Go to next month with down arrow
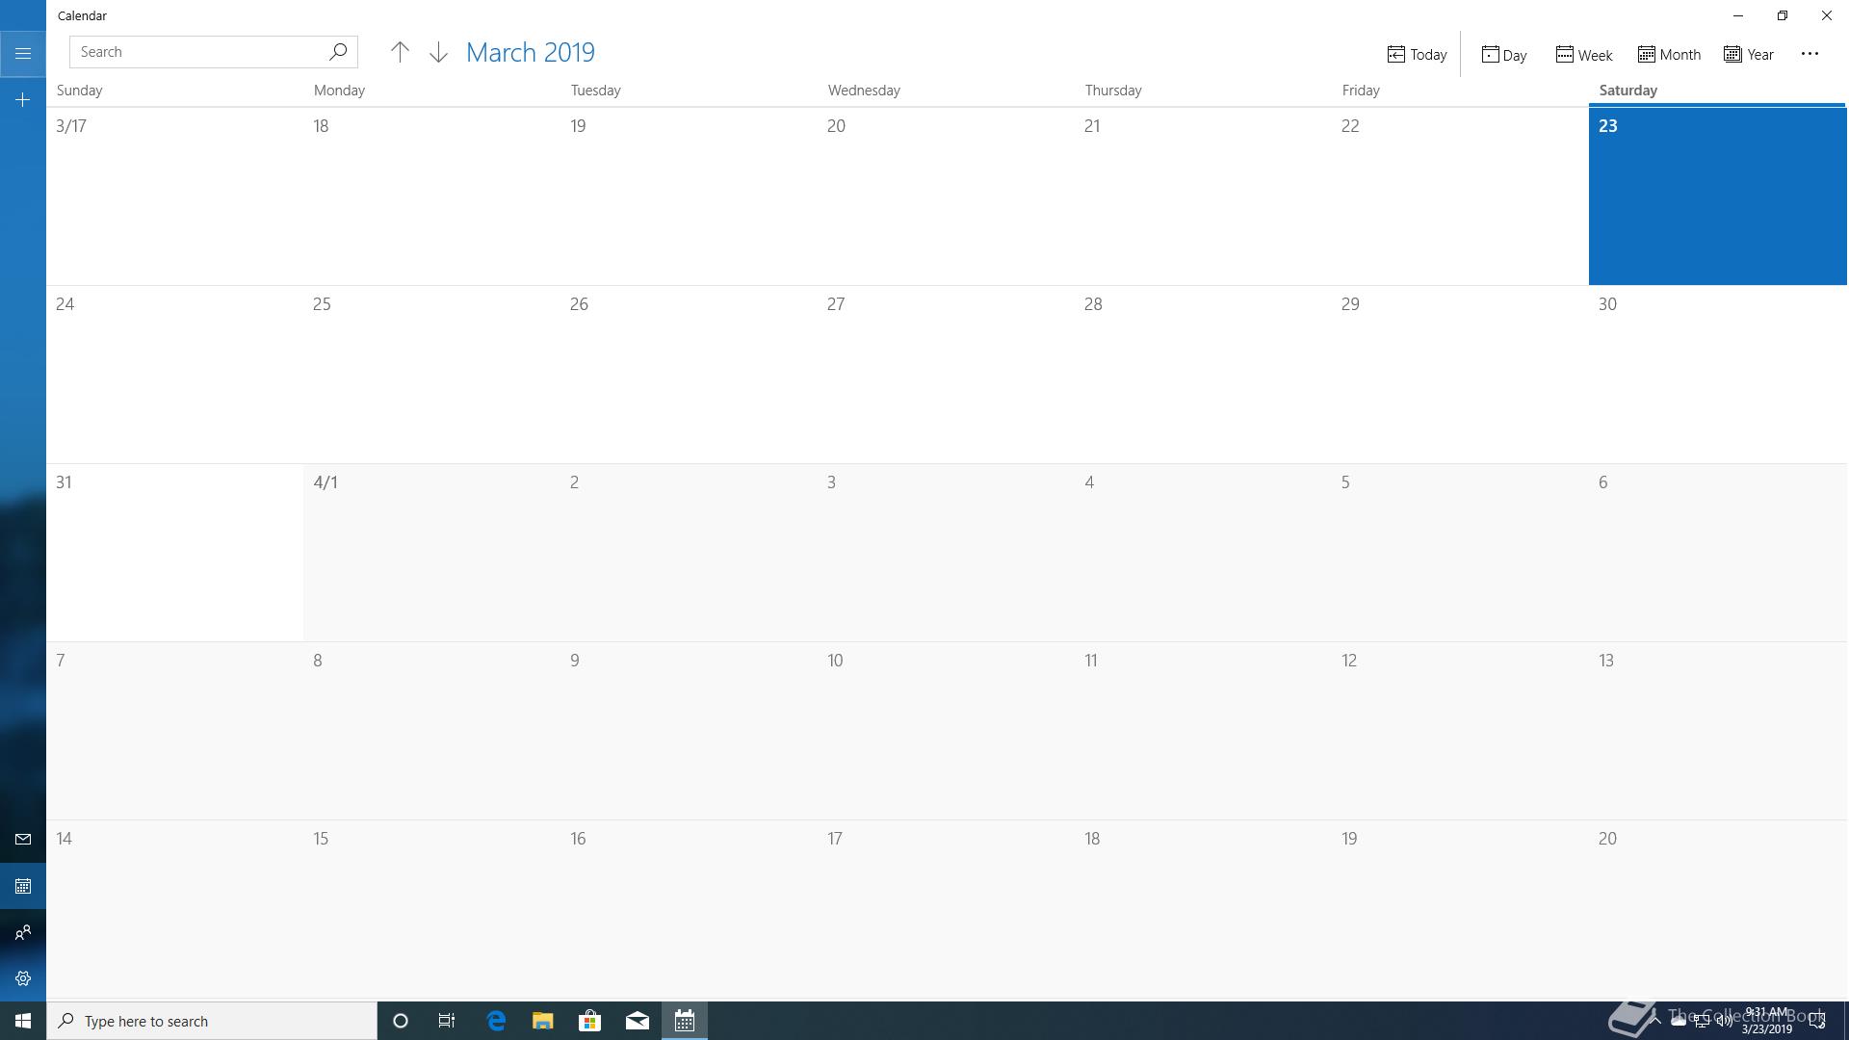 (x=438, y=52)
